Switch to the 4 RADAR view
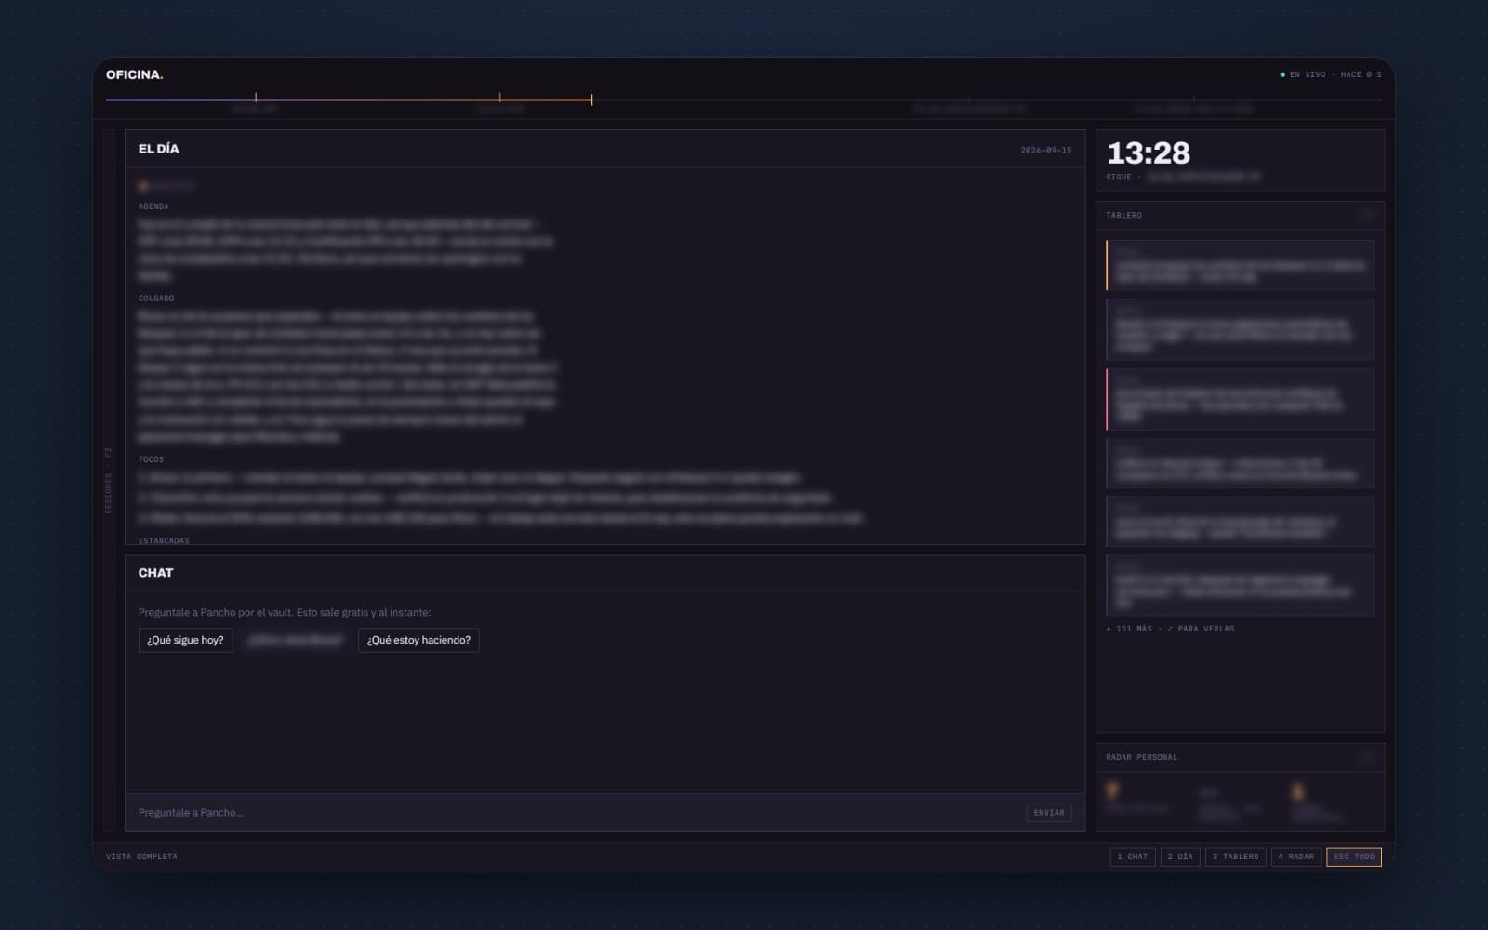Screen dimensions: 1488x930 pyautogui.click(x=1296, y=857)
